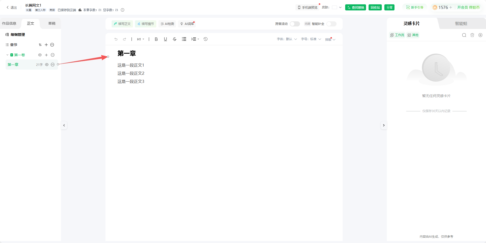Open more options for 第一章

(53, 65)
